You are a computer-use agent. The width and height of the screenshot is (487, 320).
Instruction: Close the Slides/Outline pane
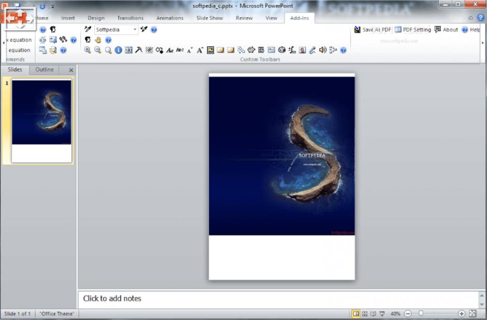pos(71,70)
